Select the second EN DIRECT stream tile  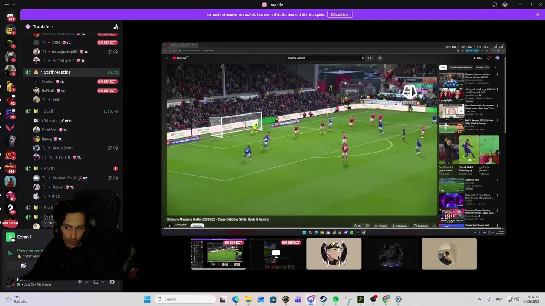pos(276,254)
